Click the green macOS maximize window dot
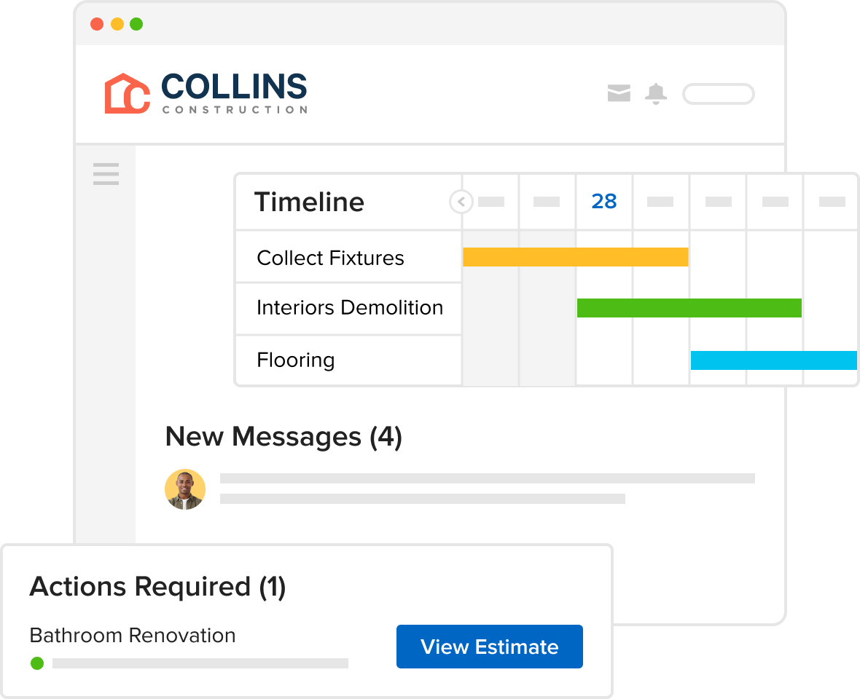Viewport: 860px width, 699px height. click(x=136, y=24)
